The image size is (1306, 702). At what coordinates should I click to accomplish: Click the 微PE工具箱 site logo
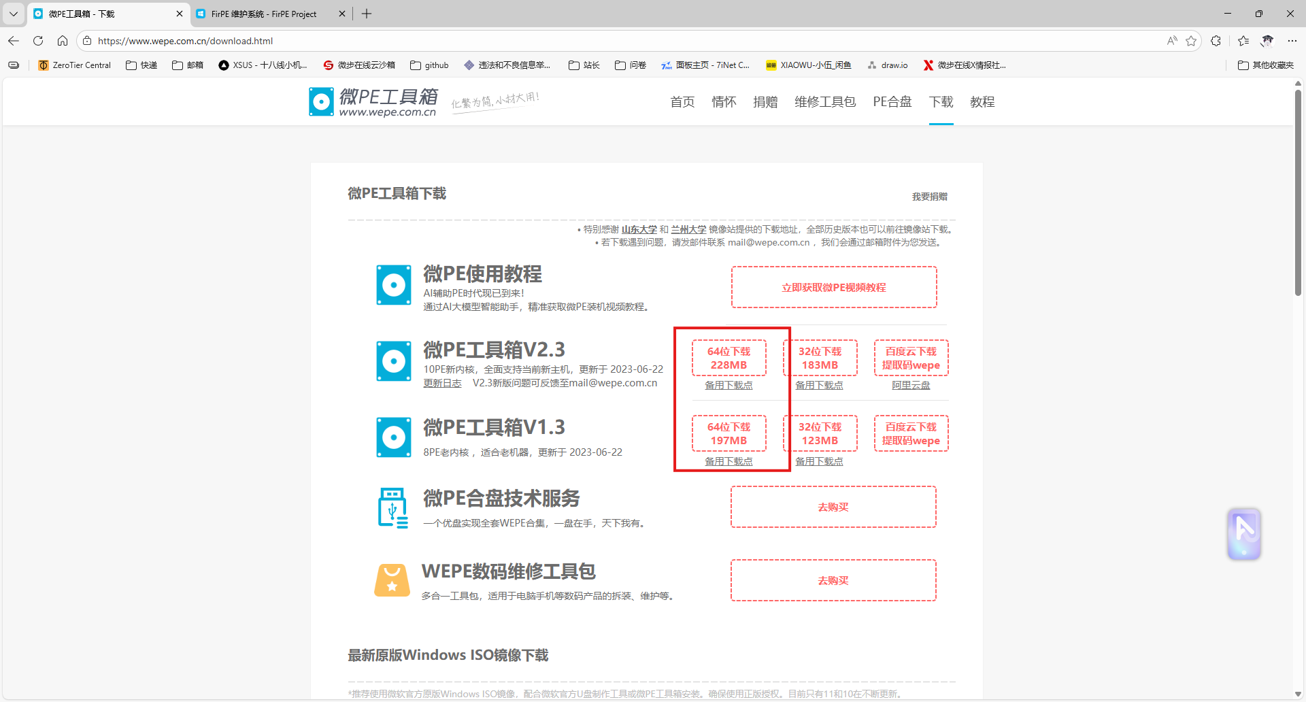click(x=372, y=101)
